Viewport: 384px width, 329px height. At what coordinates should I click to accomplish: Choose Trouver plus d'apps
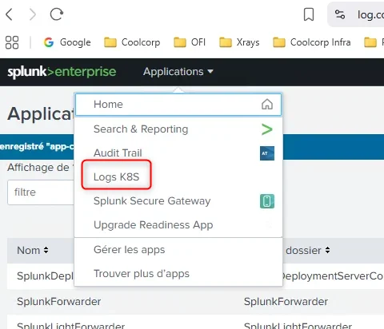178,274
